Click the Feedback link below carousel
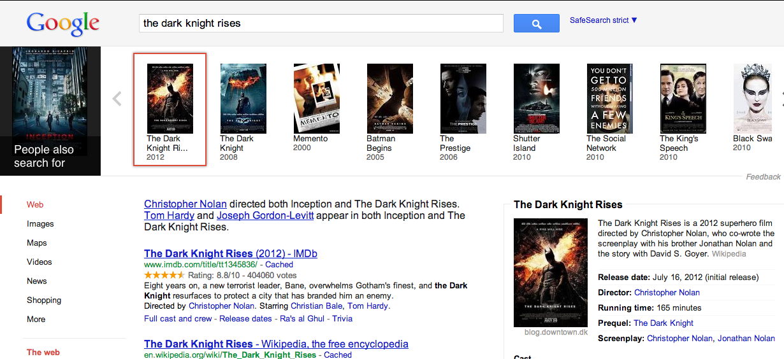Viewport: 784px width, 359px height. point(763,177)
